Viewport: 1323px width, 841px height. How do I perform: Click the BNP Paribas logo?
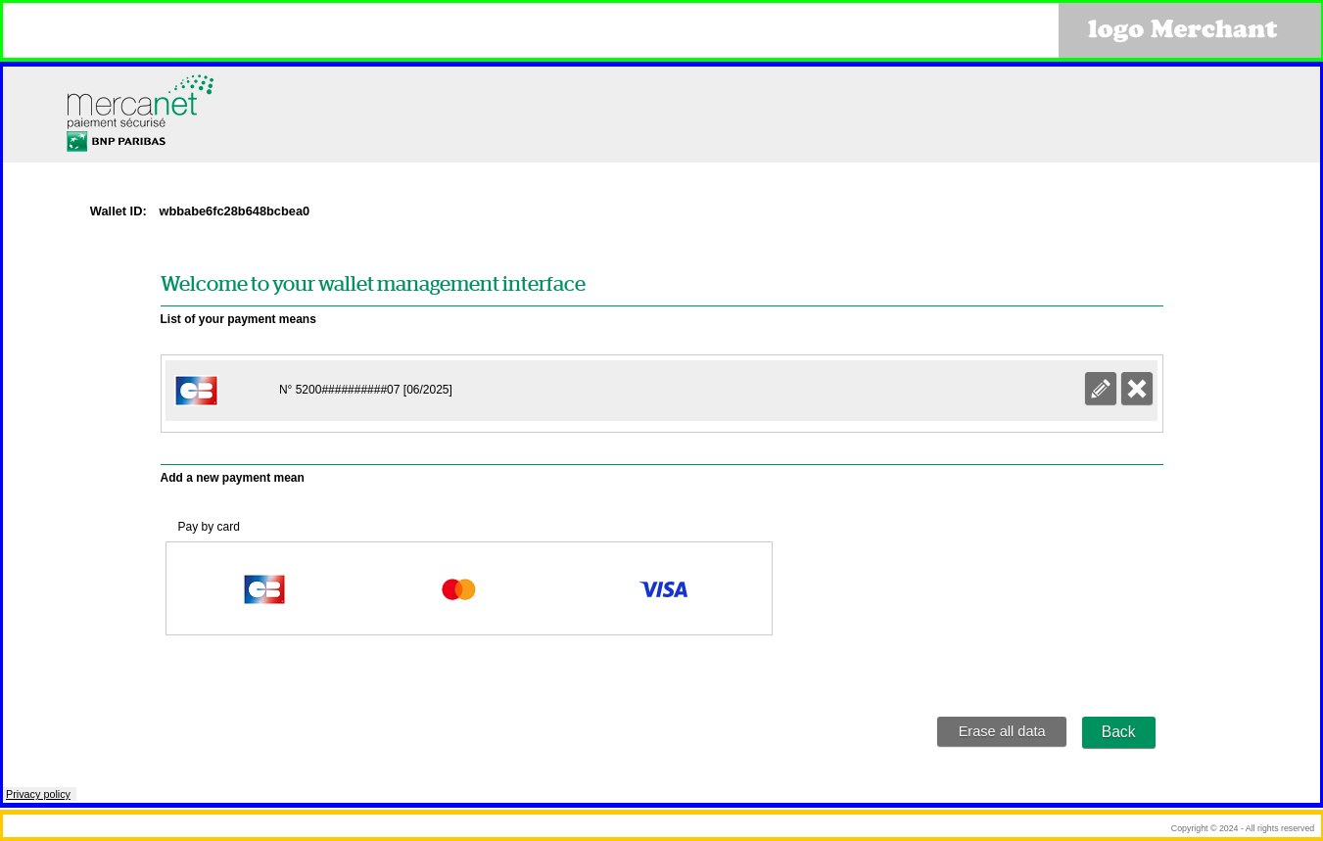click(x=116, y=141)
